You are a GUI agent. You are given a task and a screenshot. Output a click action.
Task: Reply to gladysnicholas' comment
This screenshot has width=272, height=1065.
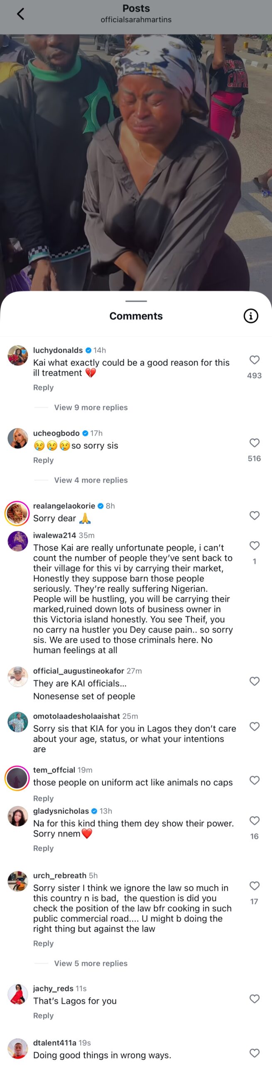pos(43,848)
